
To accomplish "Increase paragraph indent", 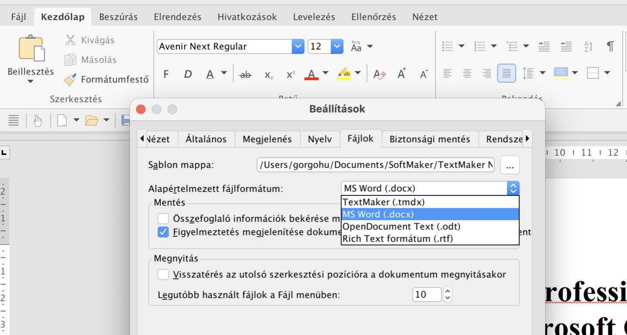I will click(x=544, y=46).
